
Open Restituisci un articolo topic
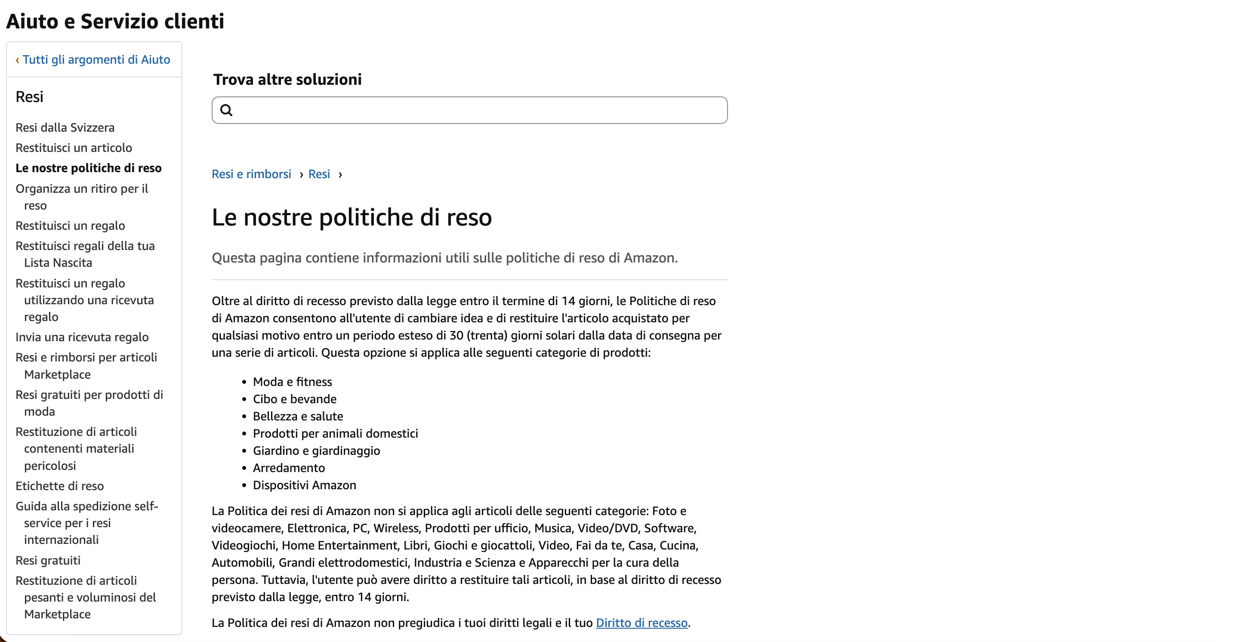[x=74, y=148]
